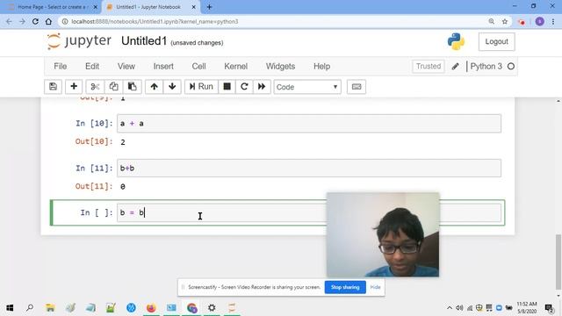Click the In [10] prompt label

(x=94, y=123)
